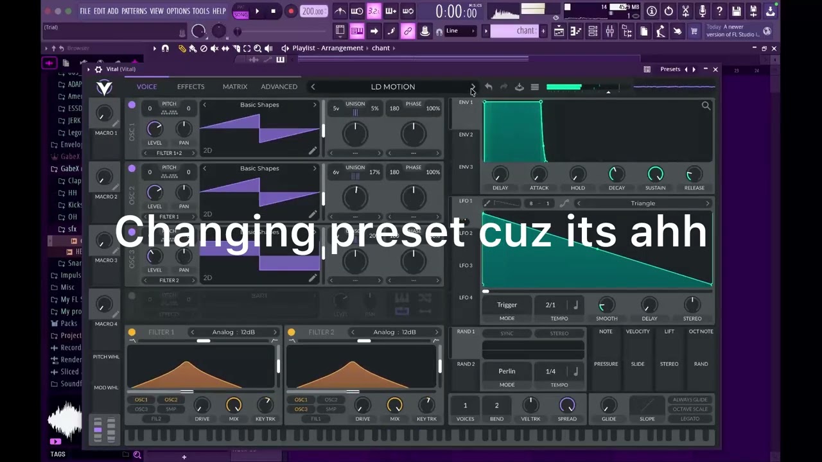Image resolution: width=822 pixels, height=462 pixels.
Task: Open the Line snap dropdown in FL toolbar
Action: coord(460,31)
